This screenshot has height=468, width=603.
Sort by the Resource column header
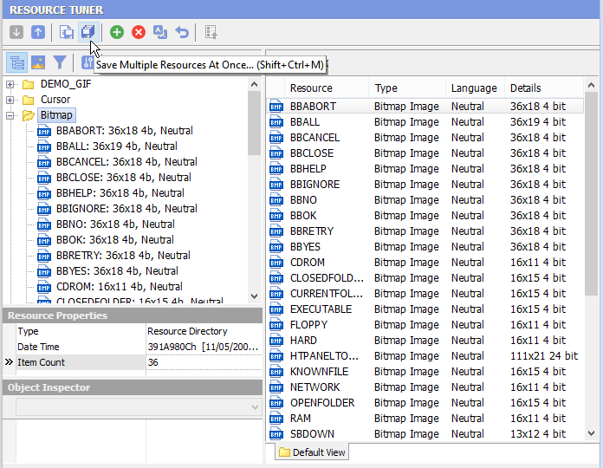tap(311, 88)
